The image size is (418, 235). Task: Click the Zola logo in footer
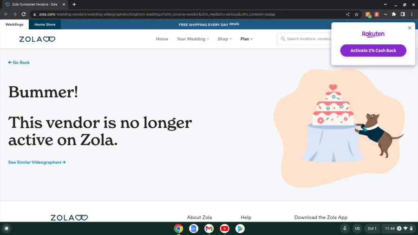(69, 218)
